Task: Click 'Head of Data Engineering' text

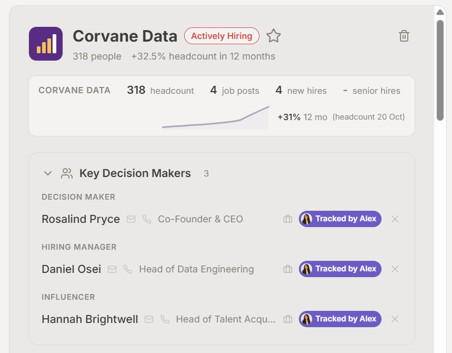Action: 196,269
